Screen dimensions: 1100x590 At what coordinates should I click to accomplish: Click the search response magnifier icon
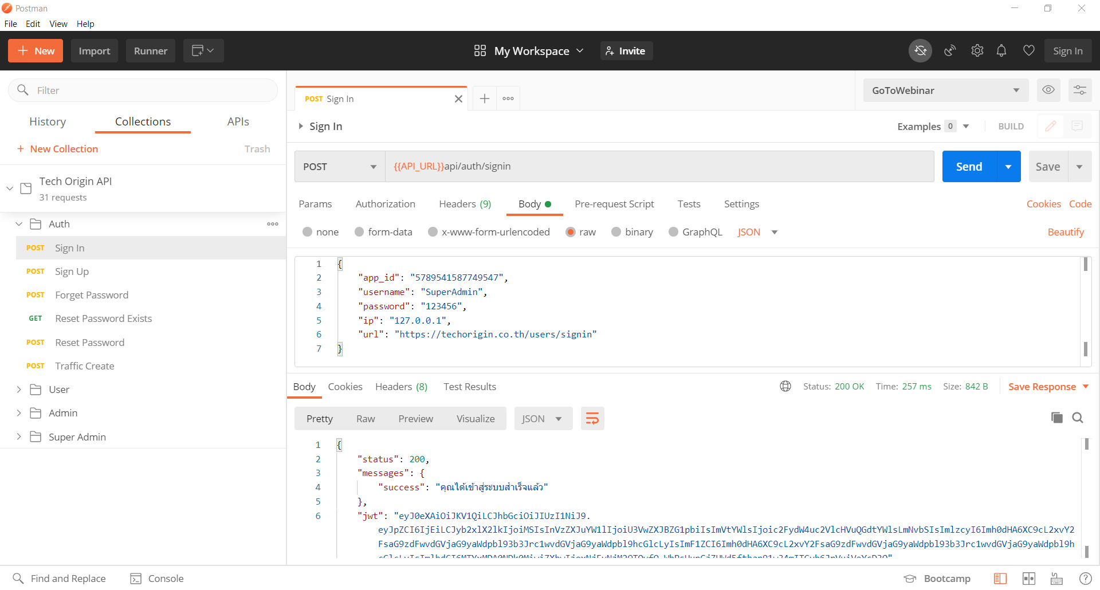1078,418
